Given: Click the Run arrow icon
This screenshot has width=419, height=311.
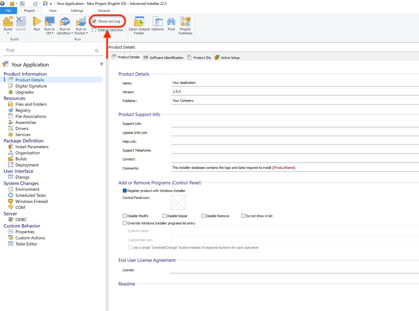Looking at the screenshot, I should pyautogui.click(x=37, y=22).
